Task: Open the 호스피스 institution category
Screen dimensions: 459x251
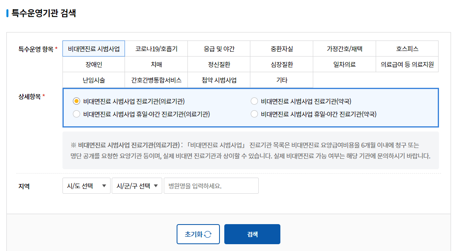Action: tap(407, 49)
